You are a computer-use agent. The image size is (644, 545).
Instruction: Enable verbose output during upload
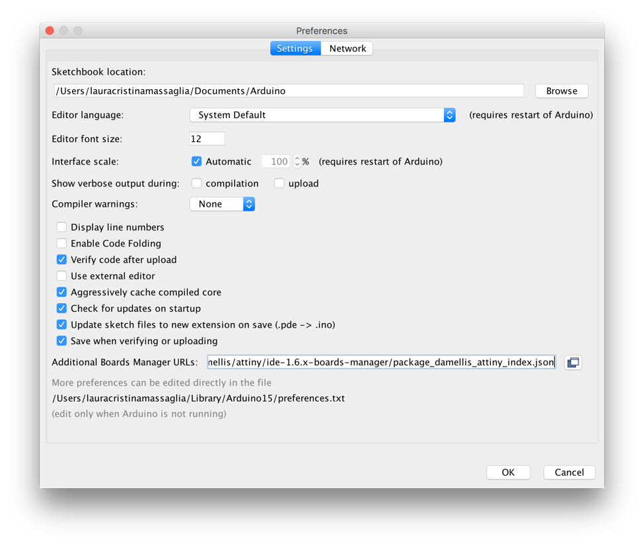[x=279, y=183]
